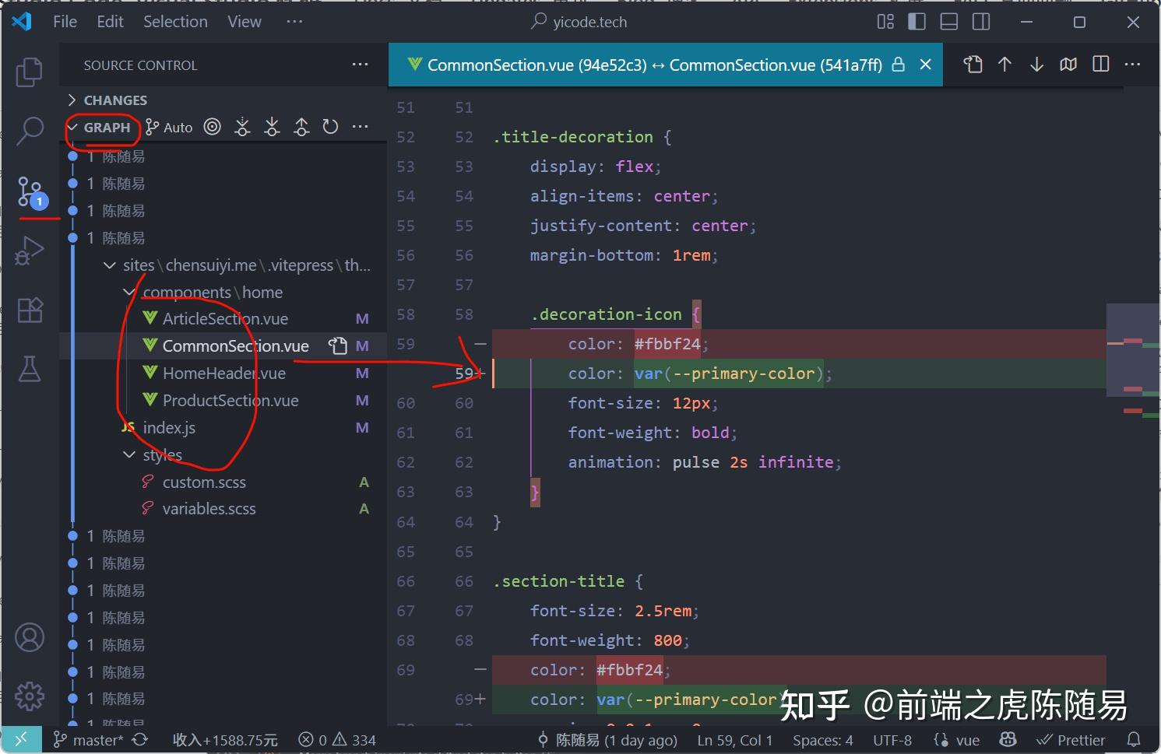The image size is (1161, 754).
Task: Click the push icon in the Graph toolbar
Action: [x=301, y=126]
